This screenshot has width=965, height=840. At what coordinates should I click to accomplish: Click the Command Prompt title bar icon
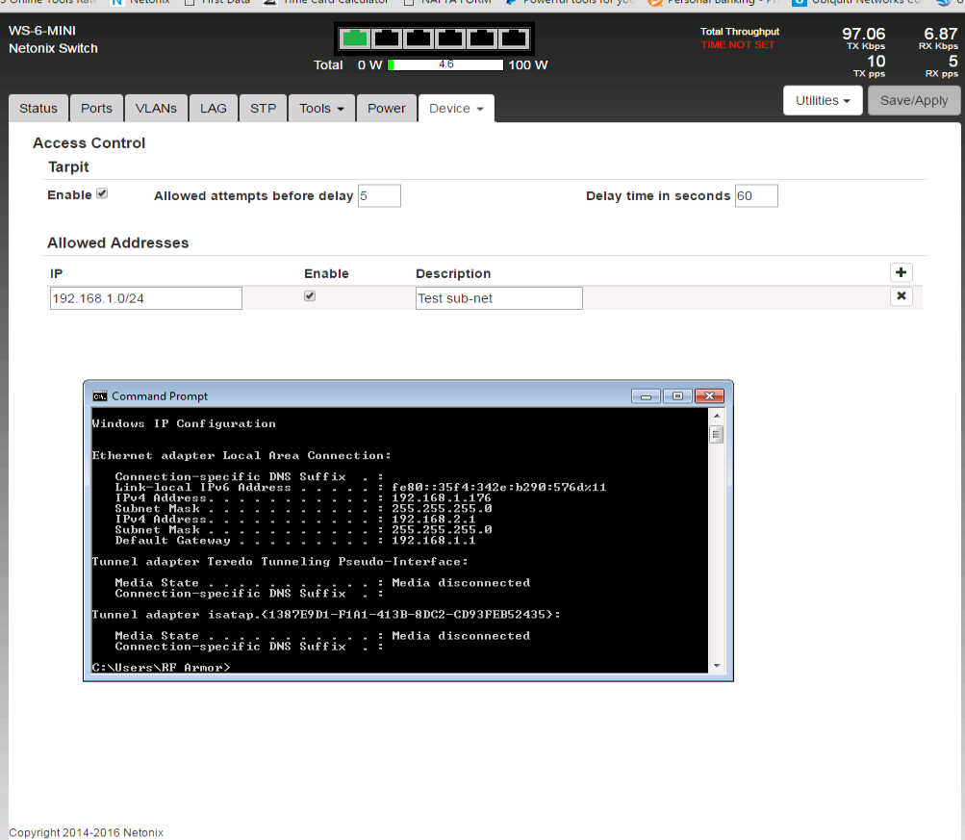(x=100, y=395)
